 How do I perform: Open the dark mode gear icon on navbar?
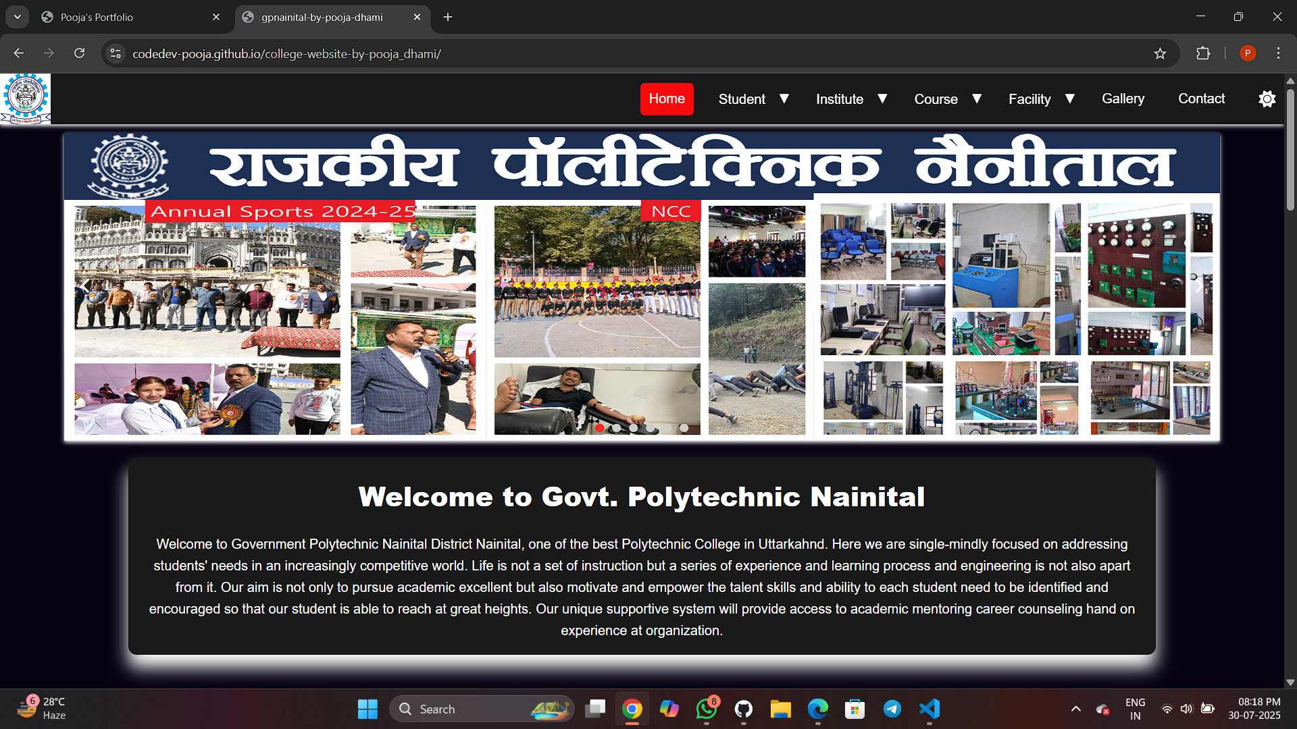(1267, 99)
